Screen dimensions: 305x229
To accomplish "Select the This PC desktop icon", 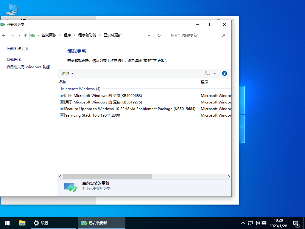I will click(x=12, y=9).
